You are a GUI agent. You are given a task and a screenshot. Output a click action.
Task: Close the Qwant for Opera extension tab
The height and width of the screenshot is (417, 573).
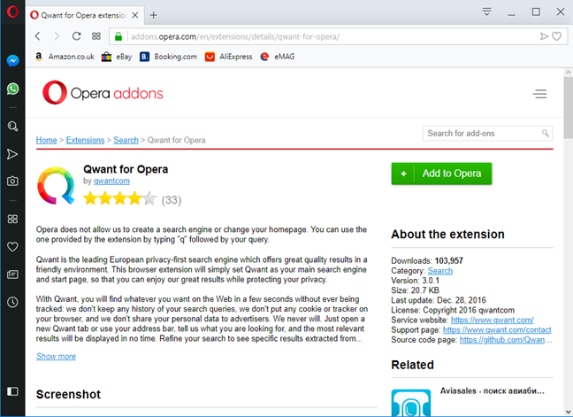[x=134, y=15]
